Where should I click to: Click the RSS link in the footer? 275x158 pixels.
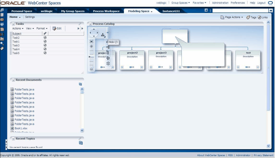pyautogui.click(x=230, y=155)
